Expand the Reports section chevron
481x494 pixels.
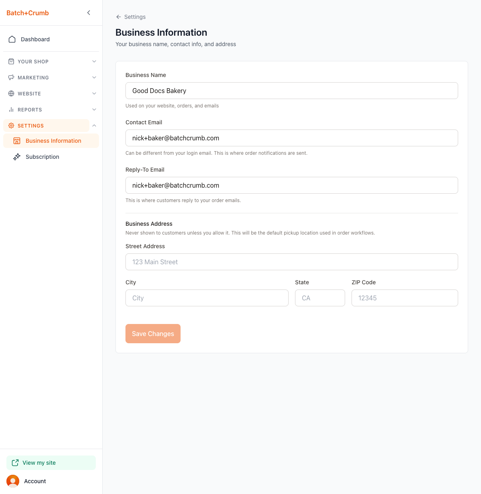pyautogui.click(x=94, y=109)
